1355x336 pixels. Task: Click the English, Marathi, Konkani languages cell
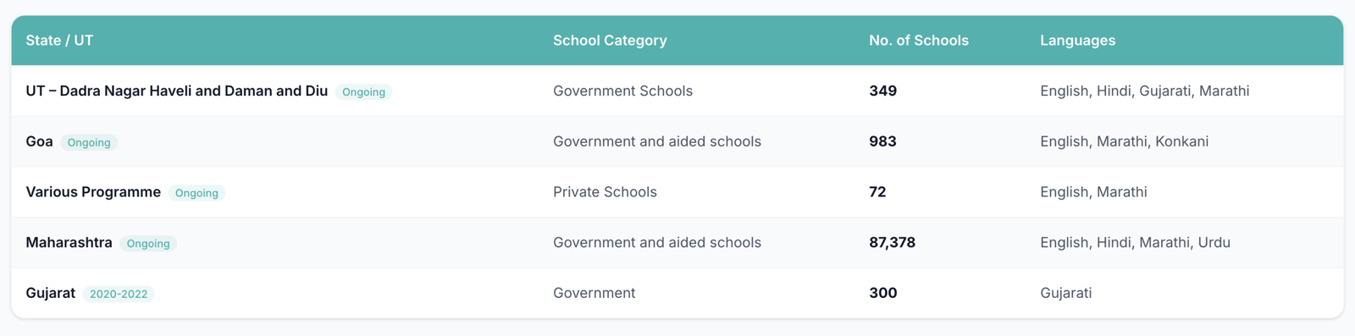pos(1124,141)
